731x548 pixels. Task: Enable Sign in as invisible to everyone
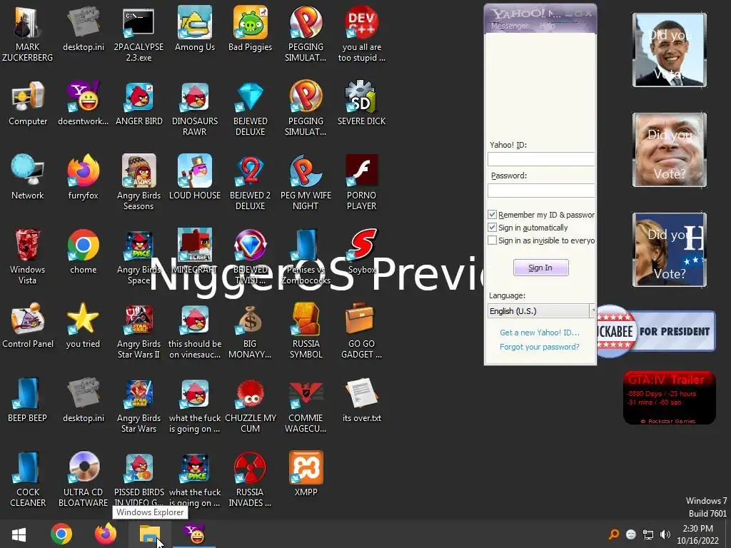click(492, 240)
